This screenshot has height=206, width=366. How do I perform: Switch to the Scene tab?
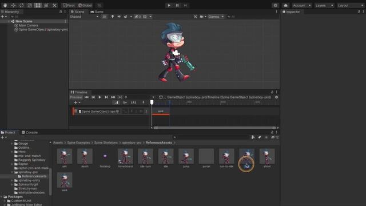point(78,11)
